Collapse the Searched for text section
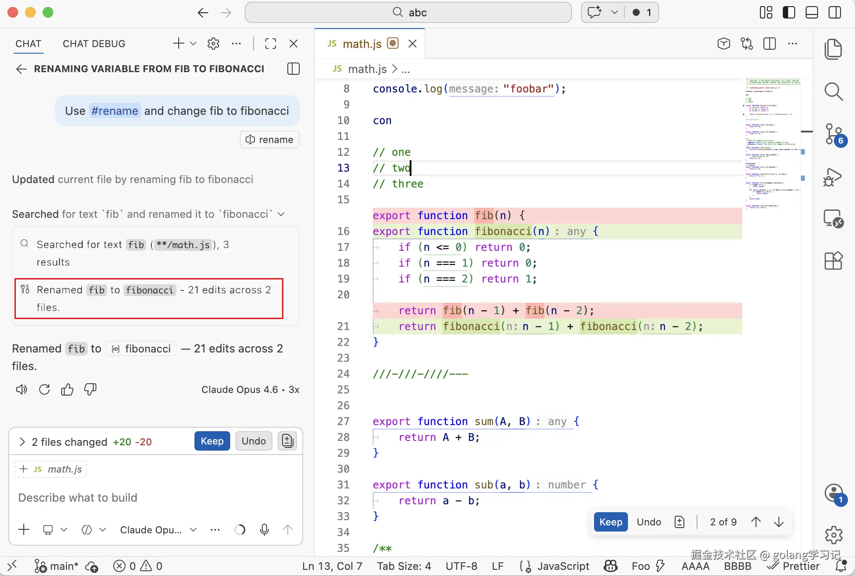Screen dimensions: 855x576 tap(281, 214)
